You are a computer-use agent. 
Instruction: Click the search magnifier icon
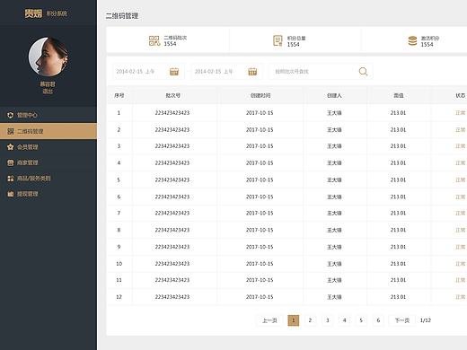363,72
